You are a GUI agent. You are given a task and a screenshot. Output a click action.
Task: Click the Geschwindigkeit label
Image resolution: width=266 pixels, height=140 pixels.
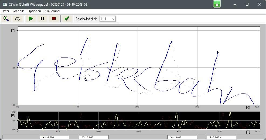[x=86, y=19]
